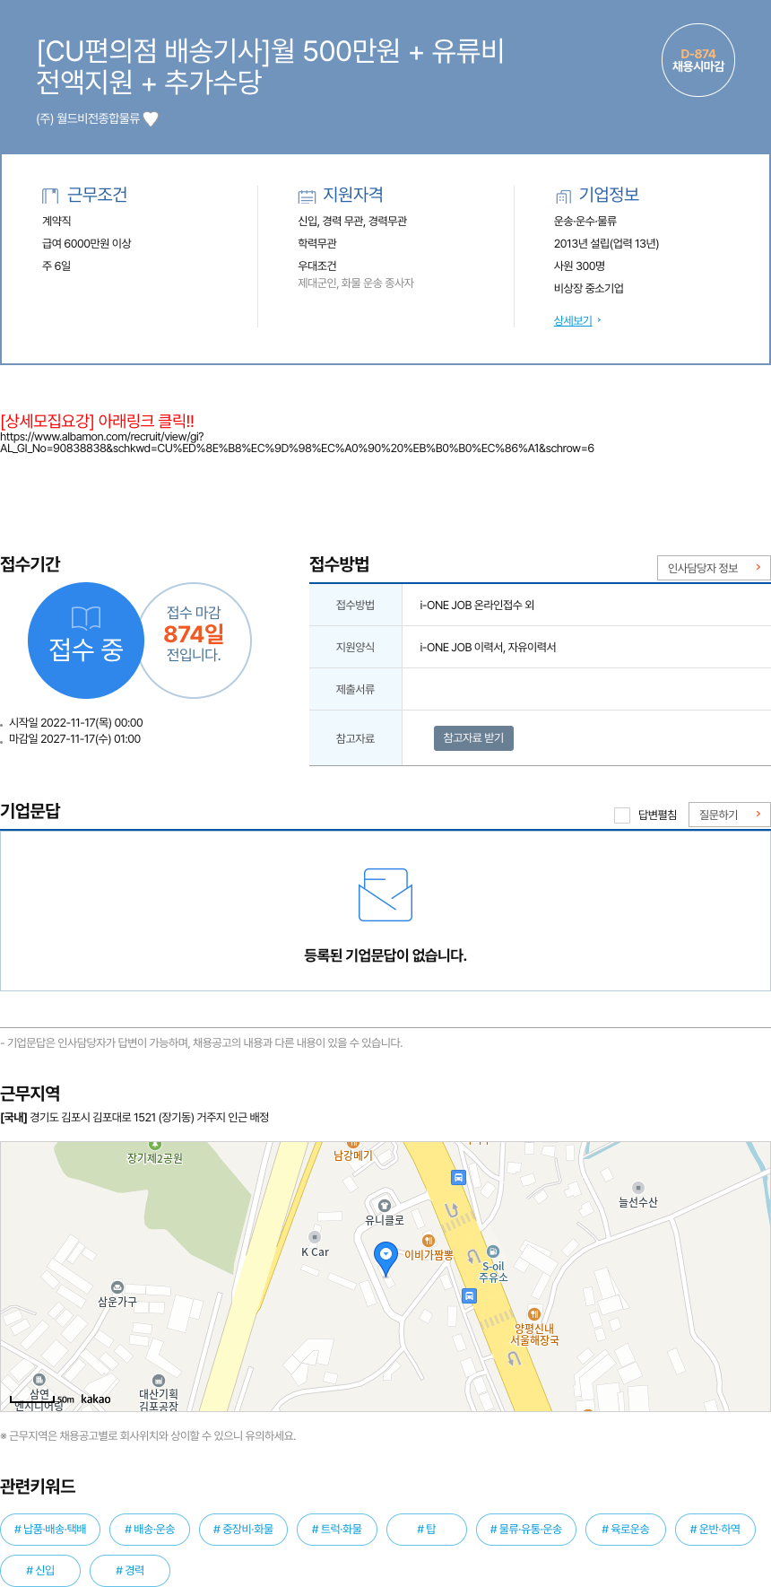Viewport: 771px width, 1587px height.
Task: Click the 급여 6000만원 이상 text
Action: click(87, 243)
